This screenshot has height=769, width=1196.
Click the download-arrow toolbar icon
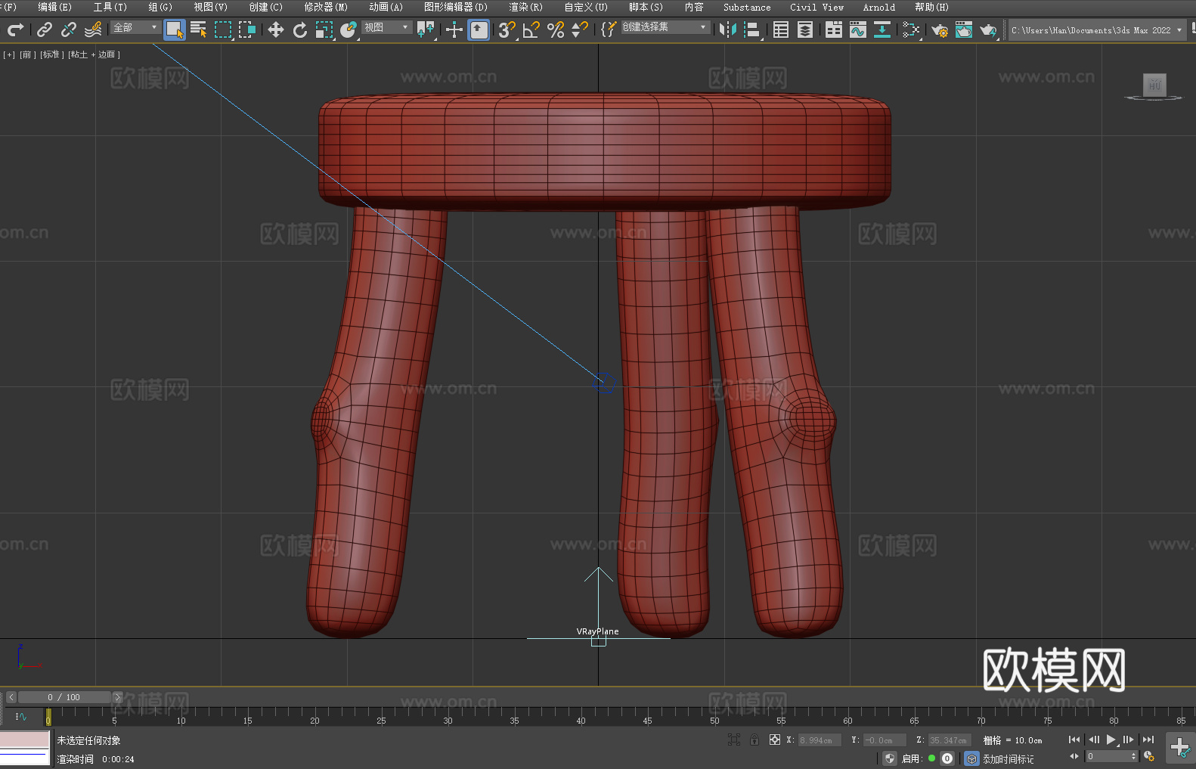[x=882, y=29]
